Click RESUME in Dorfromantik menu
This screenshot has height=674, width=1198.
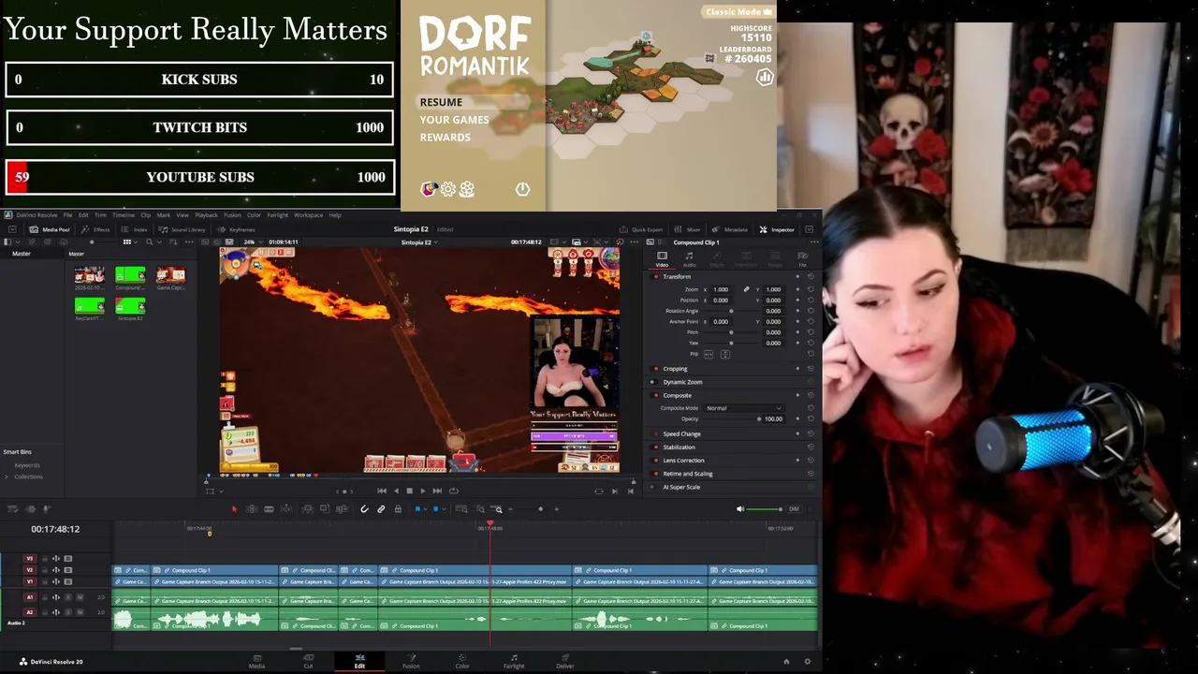tap(441, 102)
